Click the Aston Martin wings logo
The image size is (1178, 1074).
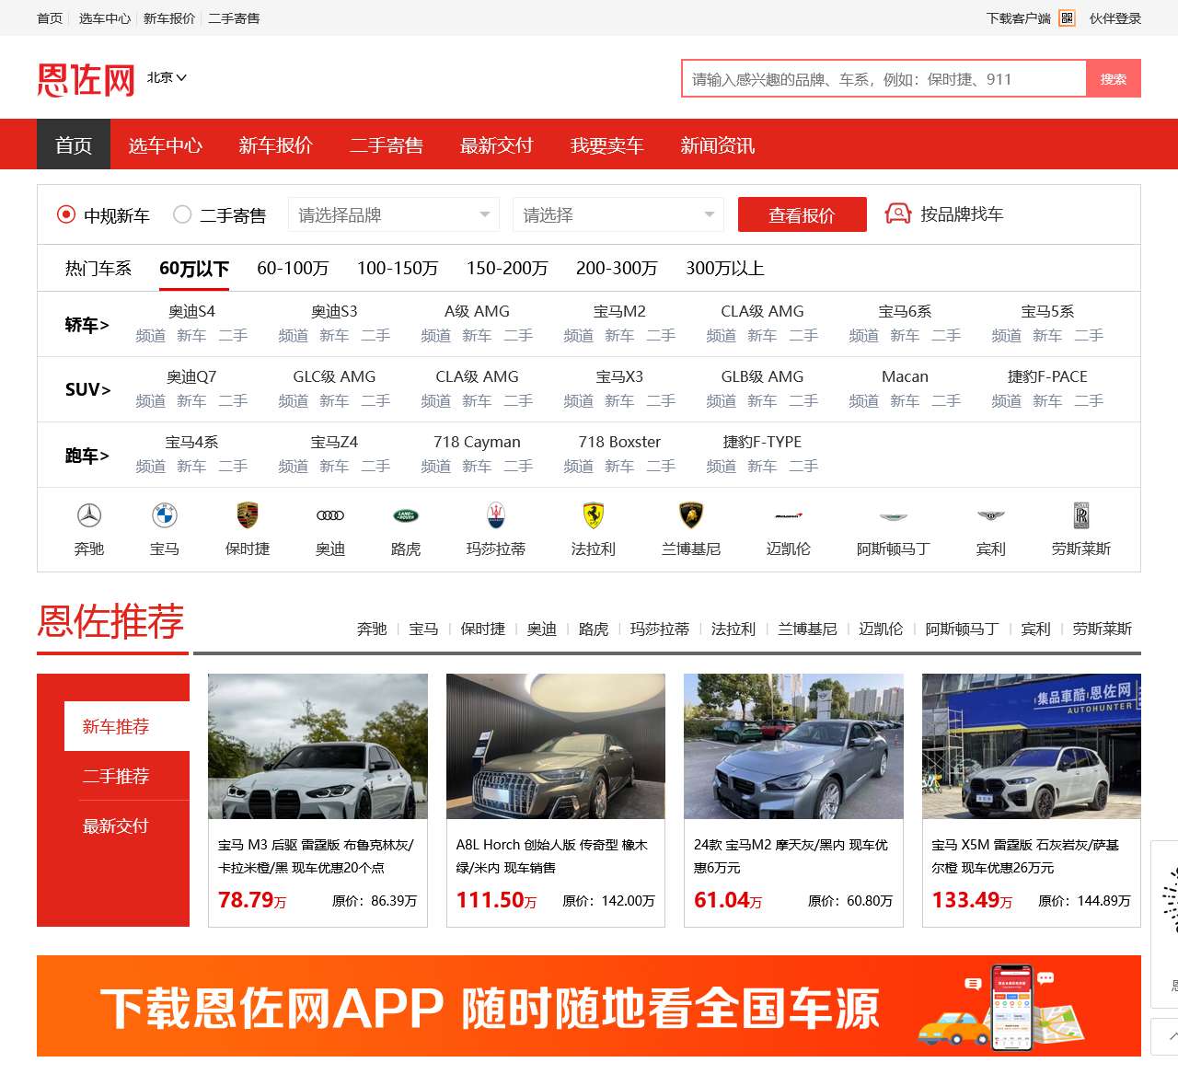pyautogui.click(x=894, y=516)
